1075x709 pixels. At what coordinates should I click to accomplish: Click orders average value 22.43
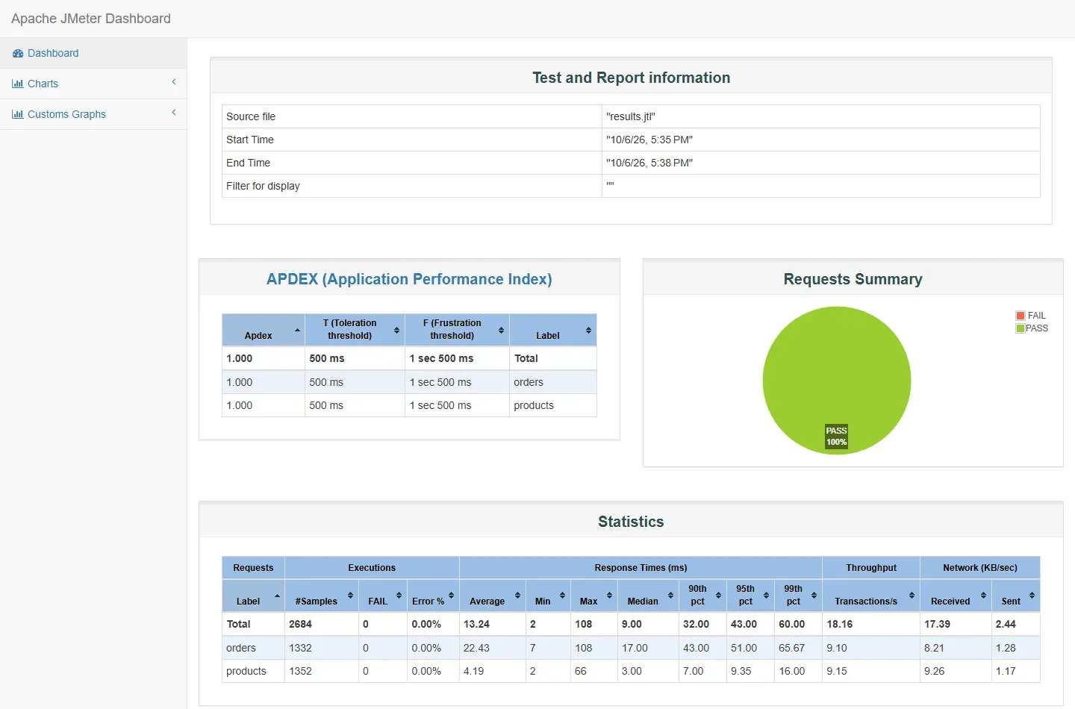tap(476, 648)
